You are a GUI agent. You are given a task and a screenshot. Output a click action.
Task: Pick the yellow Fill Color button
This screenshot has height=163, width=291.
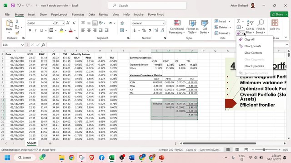tap(61, 30)
